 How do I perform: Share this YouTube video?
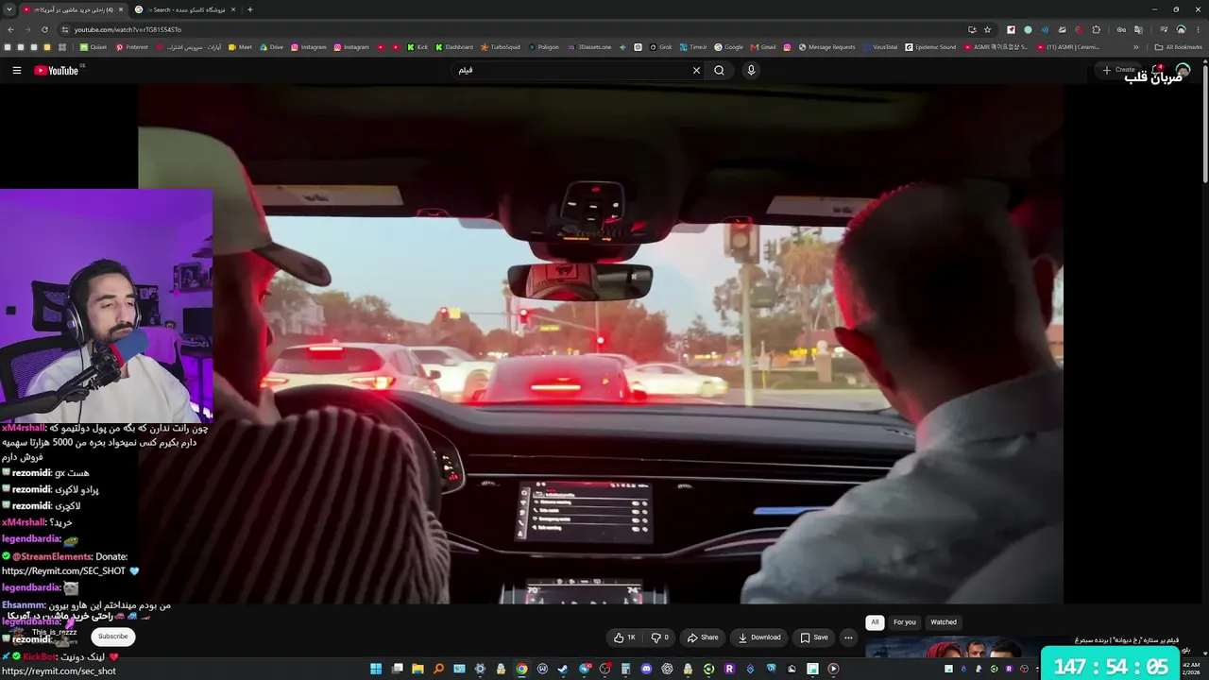coord(703,637)
